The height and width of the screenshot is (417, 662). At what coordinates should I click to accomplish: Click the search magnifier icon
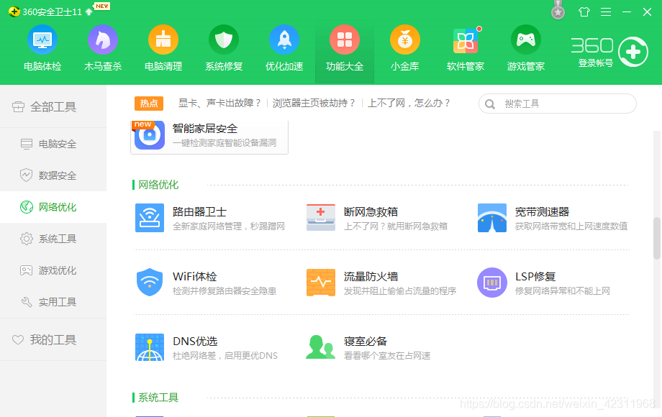(490, 104)
